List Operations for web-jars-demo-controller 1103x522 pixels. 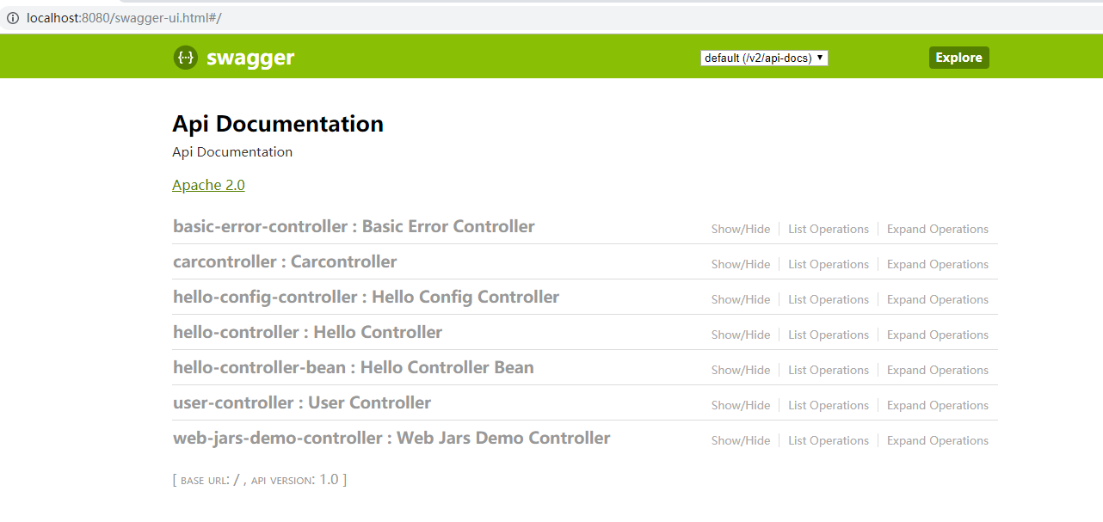829,441
